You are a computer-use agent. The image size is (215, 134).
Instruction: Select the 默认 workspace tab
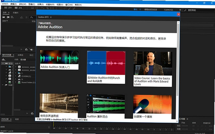tap(135, 10)
